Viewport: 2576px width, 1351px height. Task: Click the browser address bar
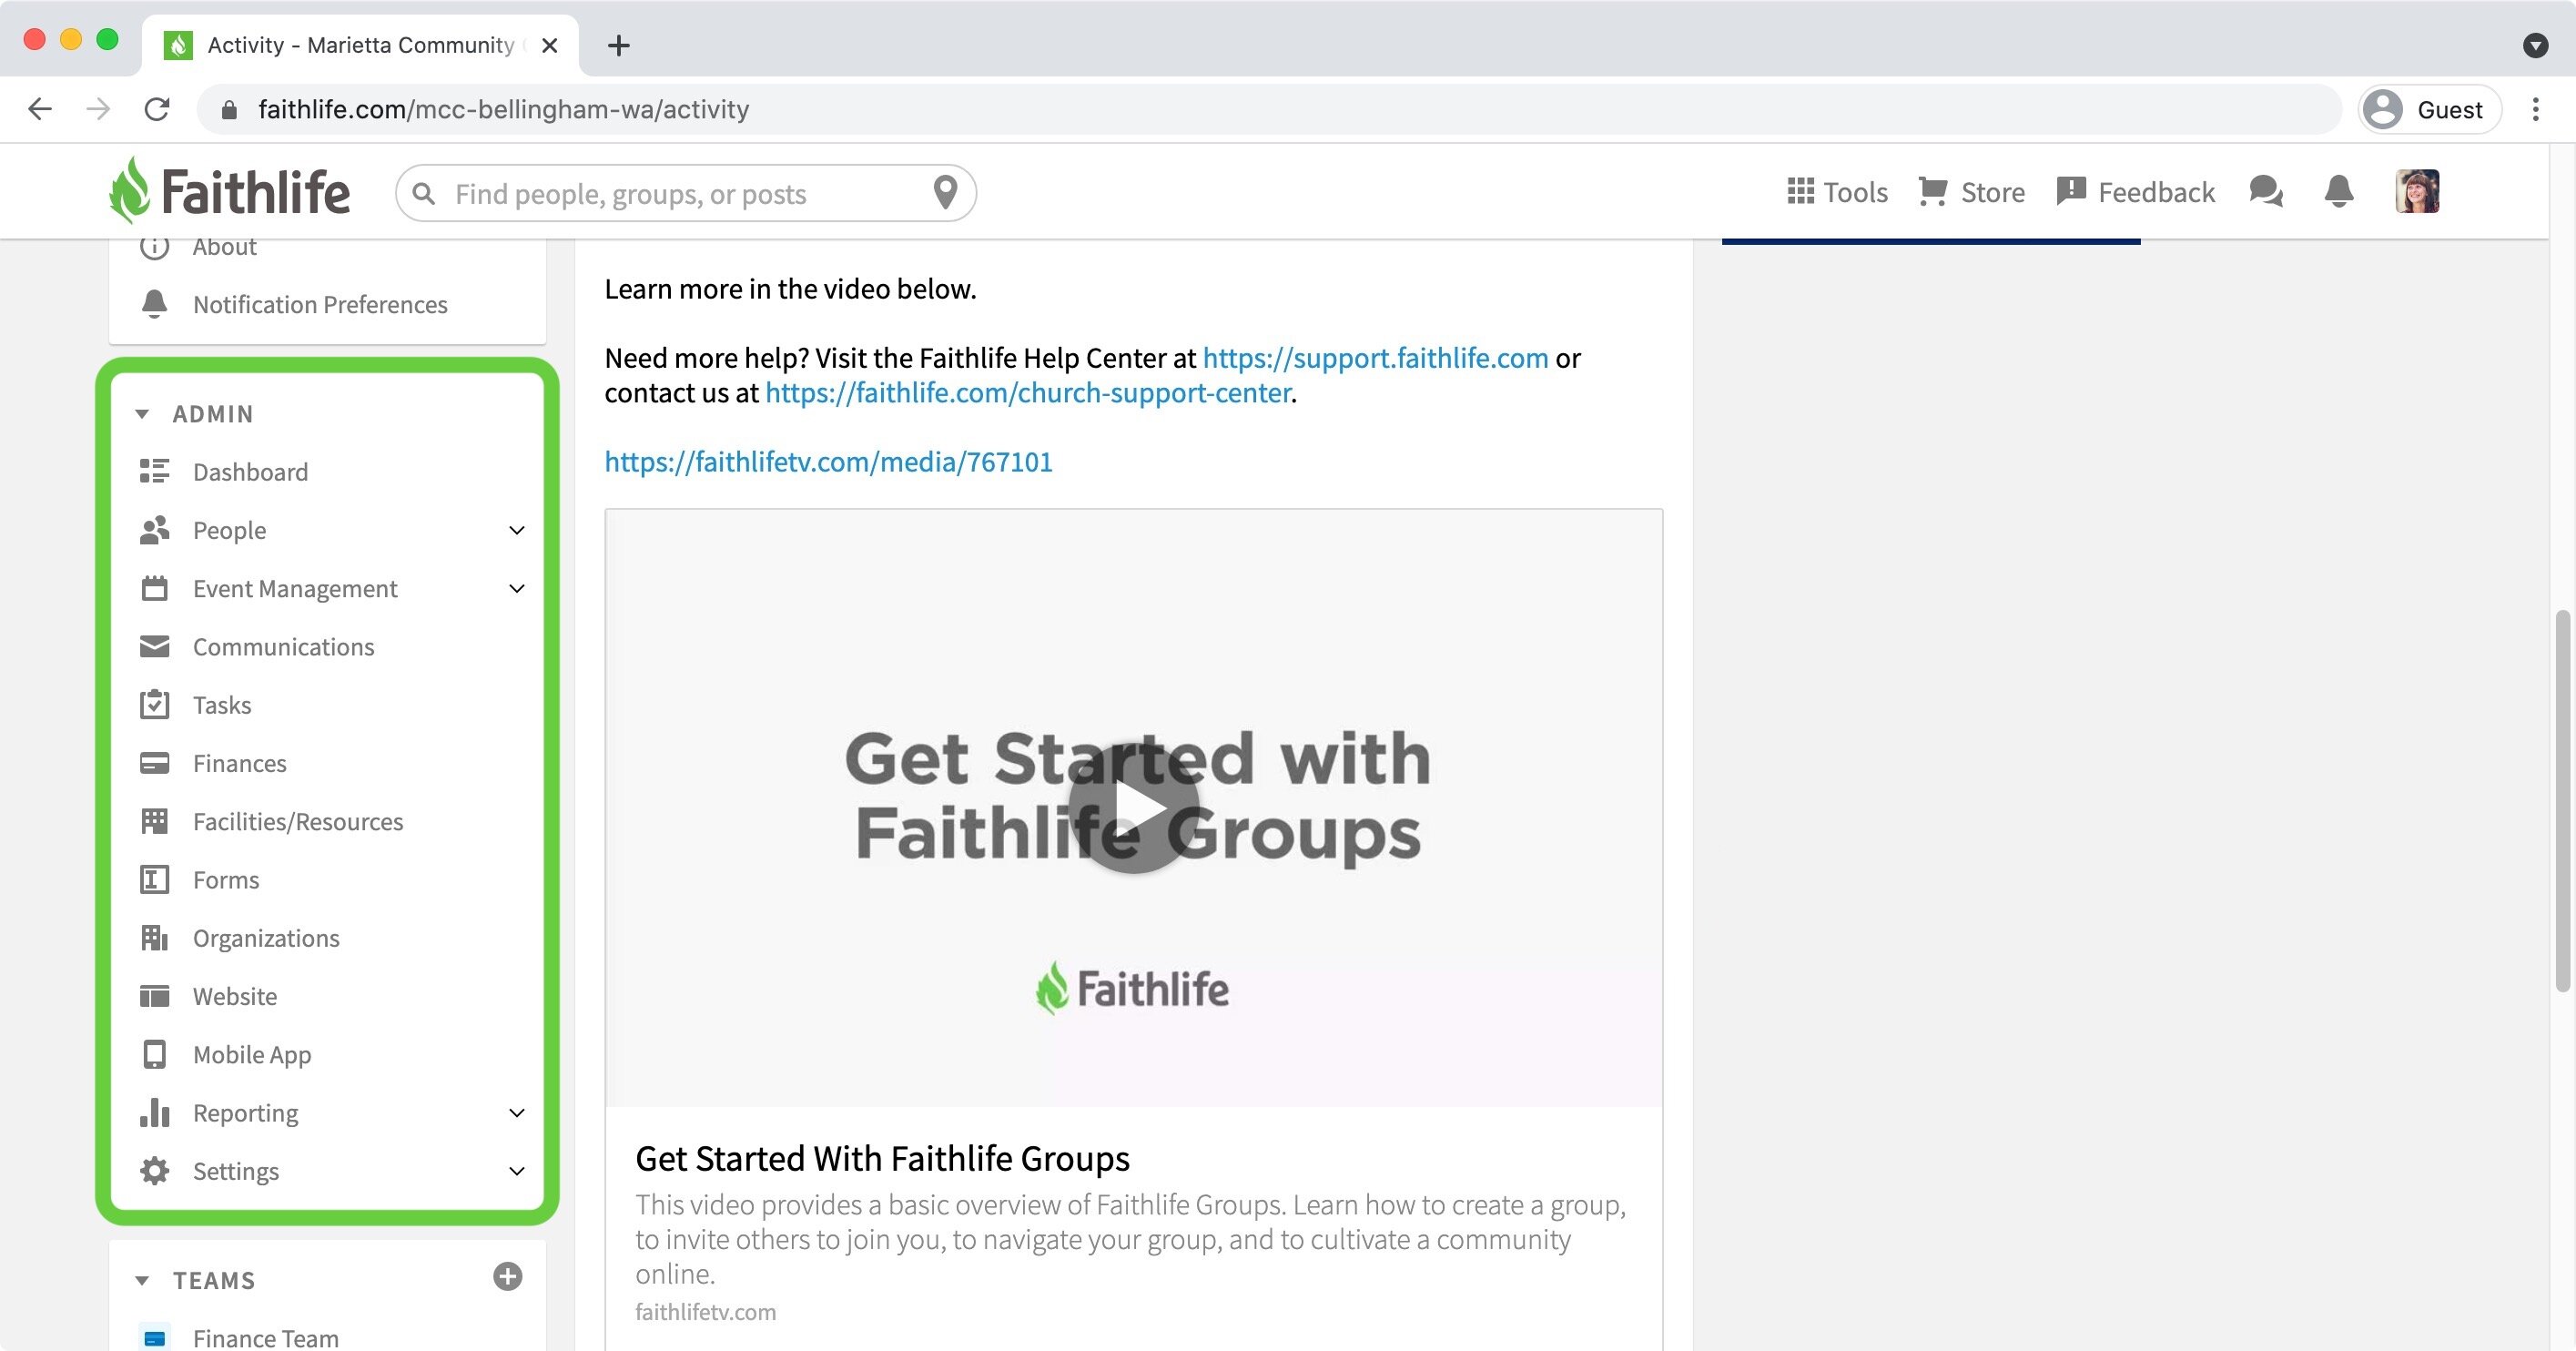(1268, 109)
